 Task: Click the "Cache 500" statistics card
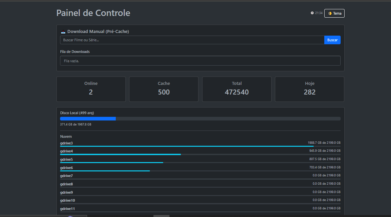pyautogui.click(x=163, y=89)
